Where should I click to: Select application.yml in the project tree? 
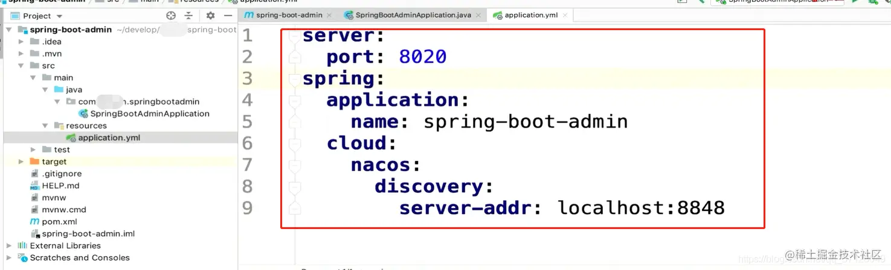coord(109,137)
